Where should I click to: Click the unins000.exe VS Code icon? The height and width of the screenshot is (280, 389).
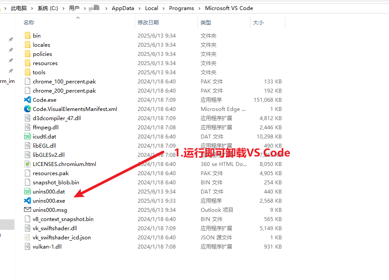28,200
